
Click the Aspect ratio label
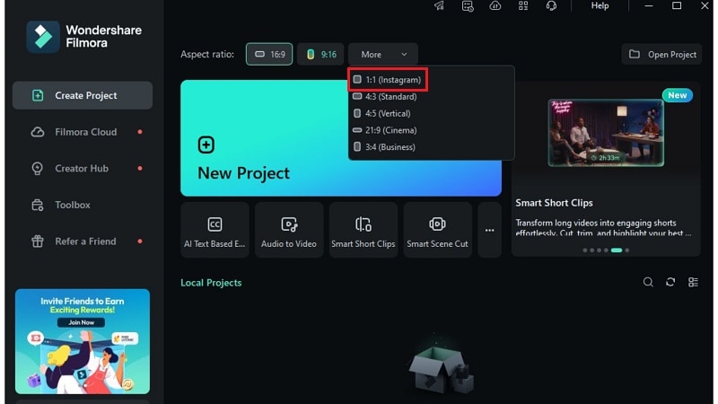207,54
